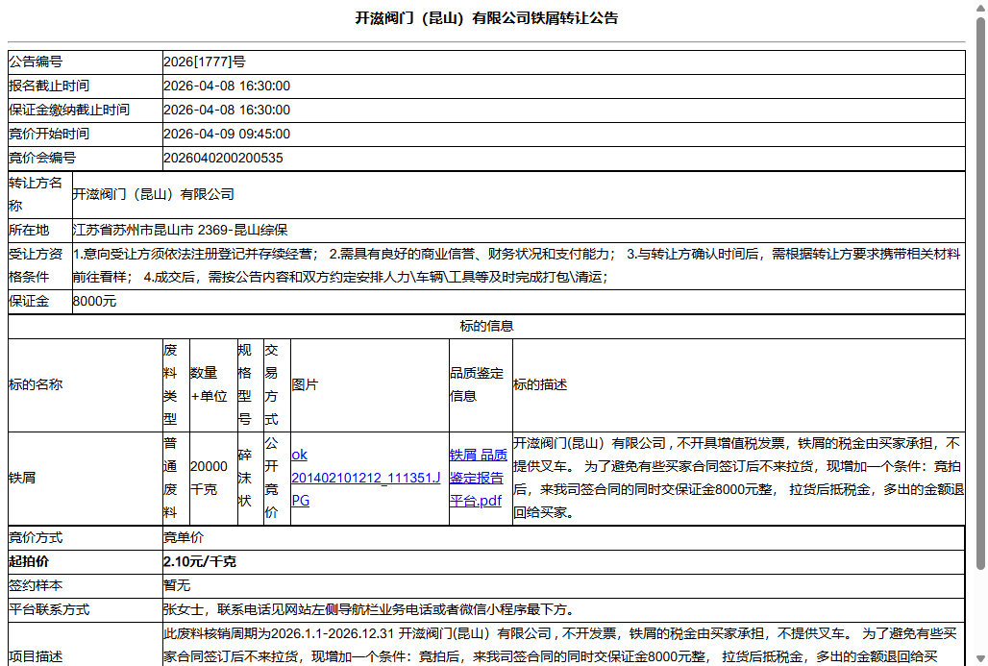
Task: Click the 保证金 value 8000元
Action: pyautogui.click(x=94, y=301)
